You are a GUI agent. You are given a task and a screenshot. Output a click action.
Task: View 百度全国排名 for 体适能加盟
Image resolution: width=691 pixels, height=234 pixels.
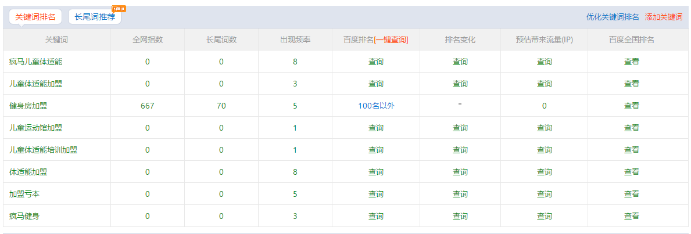tap(632, 172)
